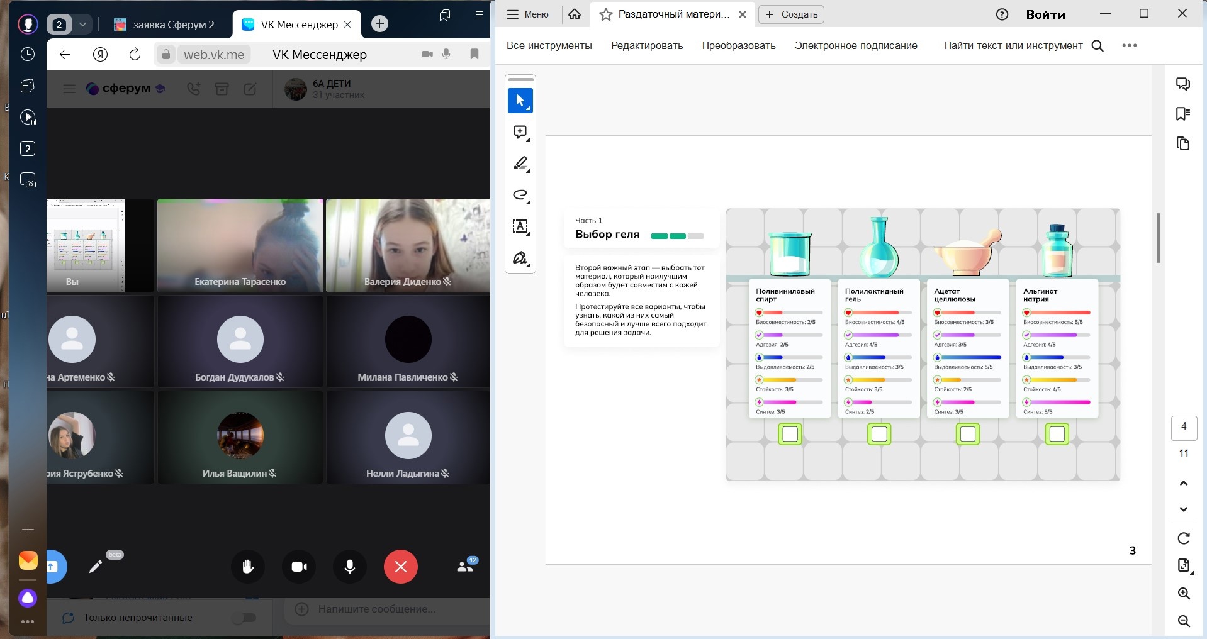Screen dimensions: 1207x639
Task: Toggle the camera in the call
Action: point(300,567)
